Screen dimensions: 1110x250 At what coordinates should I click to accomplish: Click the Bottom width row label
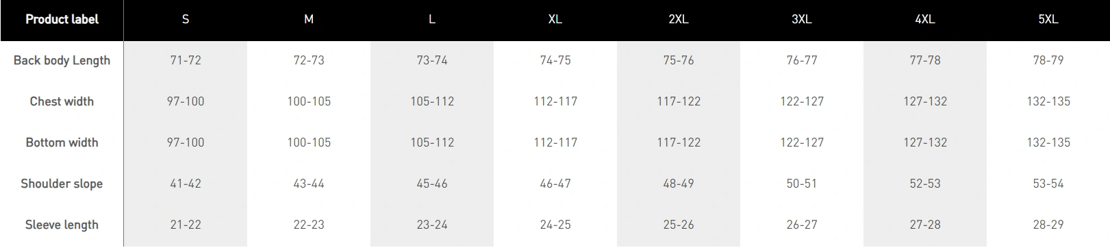[62, 142]
